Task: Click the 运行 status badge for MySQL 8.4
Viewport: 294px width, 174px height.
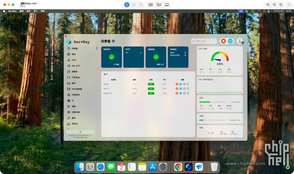Action: tap(151, 93)
